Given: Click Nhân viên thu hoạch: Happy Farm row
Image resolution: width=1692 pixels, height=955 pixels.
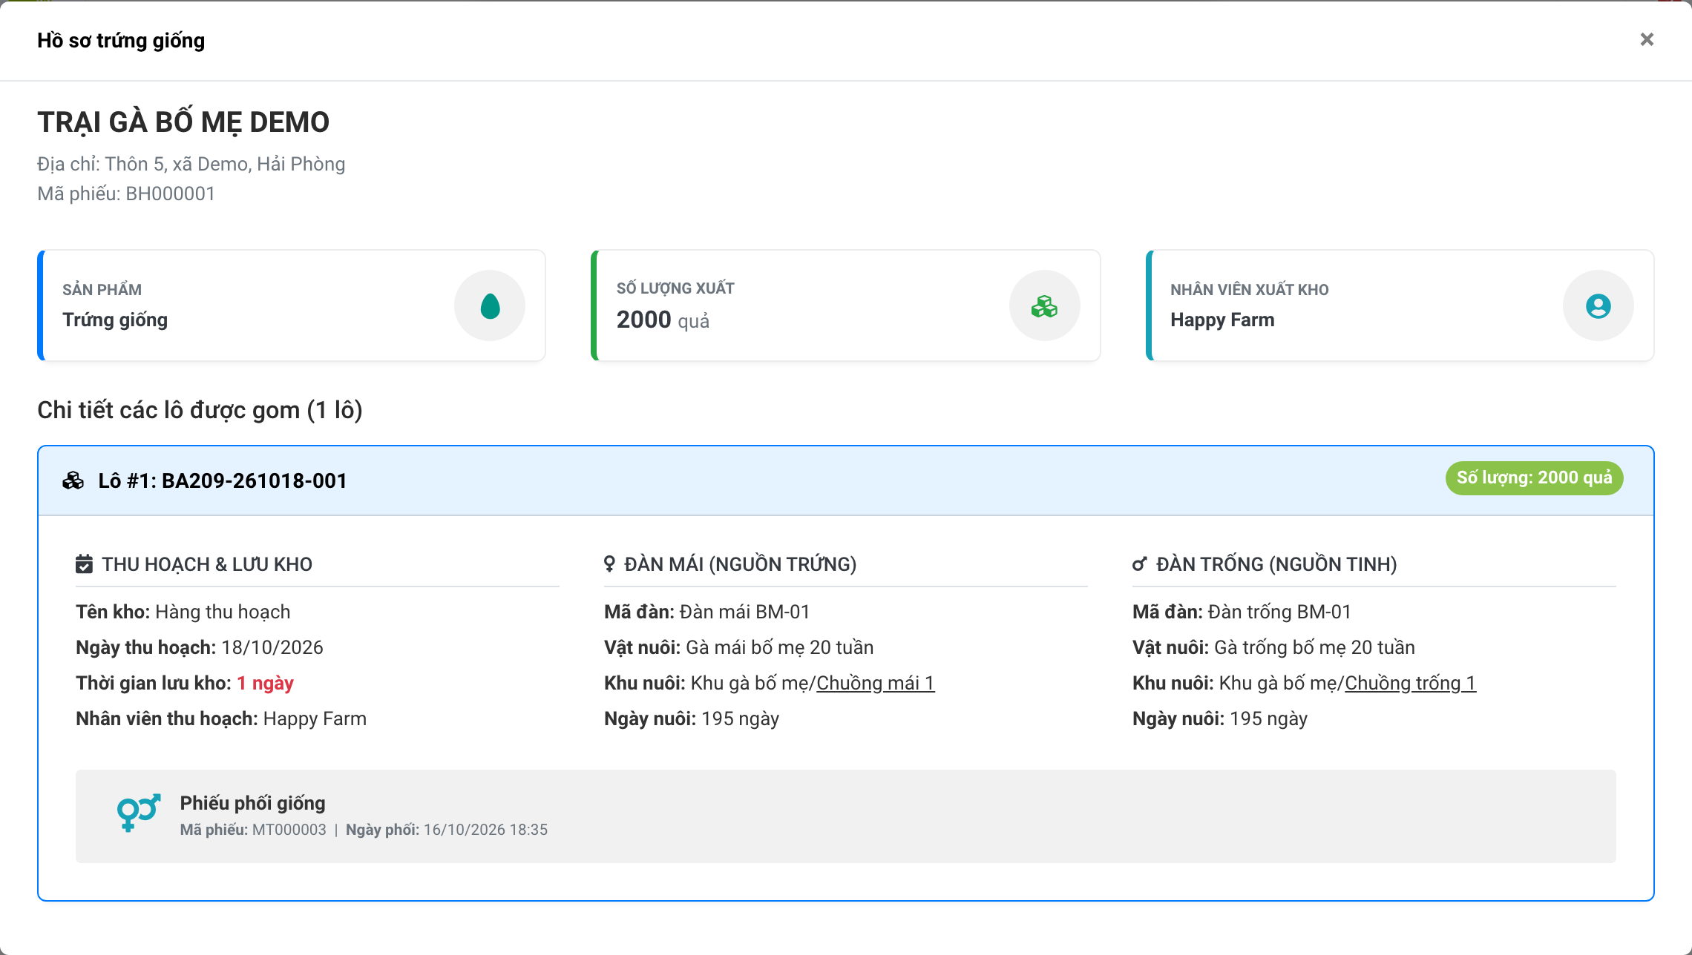Looking at the screenshot, I should (x=221, y=718).
